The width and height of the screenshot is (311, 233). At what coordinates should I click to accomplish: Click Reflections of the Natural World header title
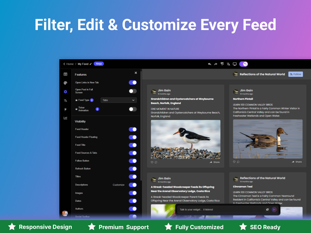pos(262,74)
